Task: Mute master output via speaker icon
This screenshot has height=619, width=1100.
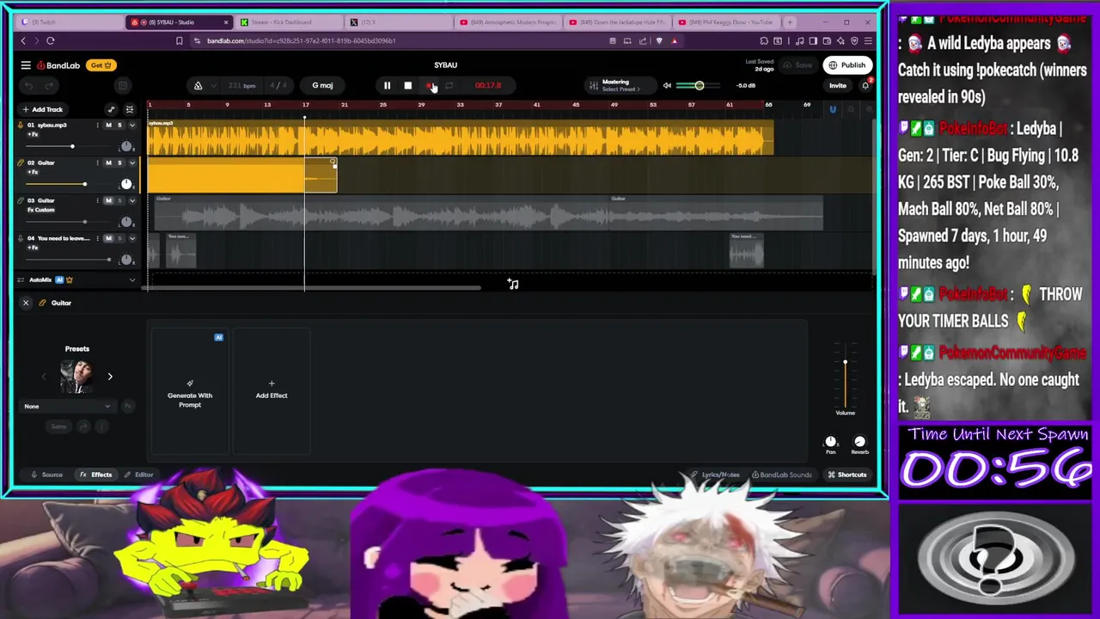Action: 667,85
